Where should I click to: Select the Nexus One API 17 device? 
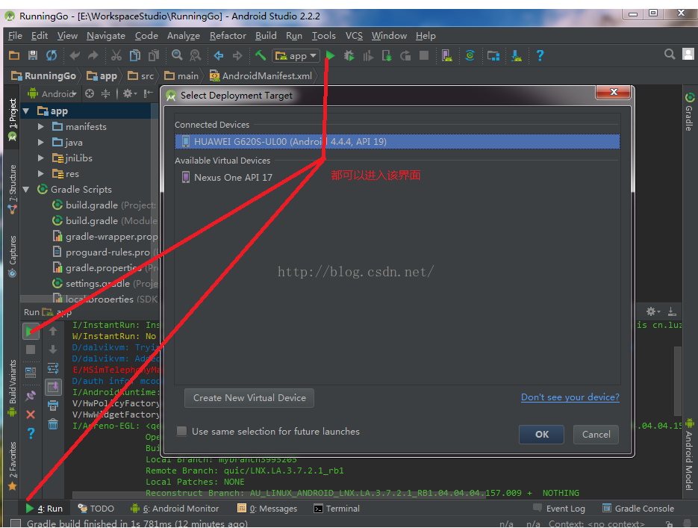(397, 177)
